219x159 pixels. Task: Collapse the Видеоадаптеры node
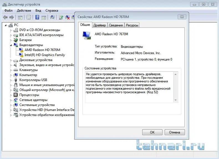coord(11,45)
